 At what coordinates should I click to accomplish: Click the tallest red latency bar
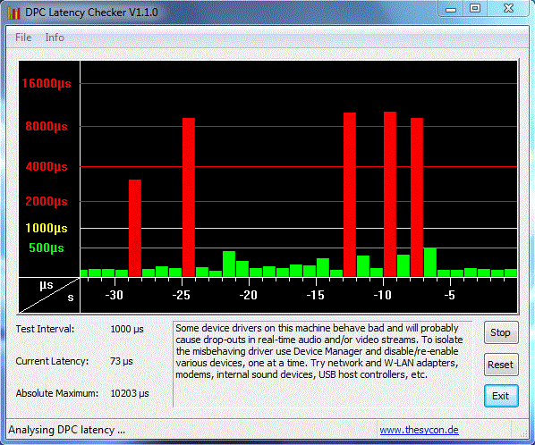pyautogui.click(x=390, y=194)
